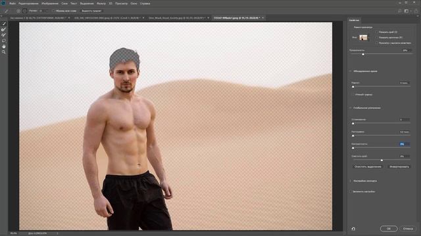Click the 'Очистить выделение' button

pyautogui.click(x=368, y=167)
